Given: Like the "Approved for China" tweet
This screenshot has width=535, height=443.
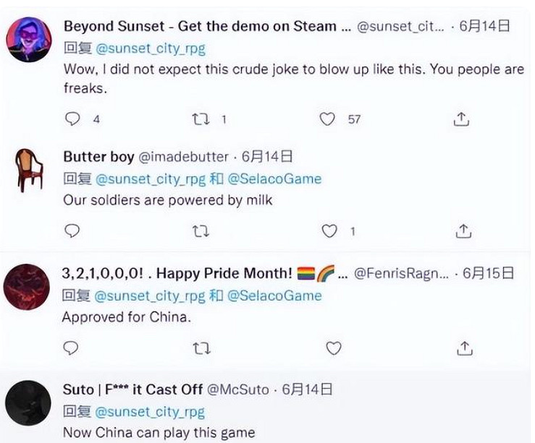Looking at the screenshot, I should [333, 348].
